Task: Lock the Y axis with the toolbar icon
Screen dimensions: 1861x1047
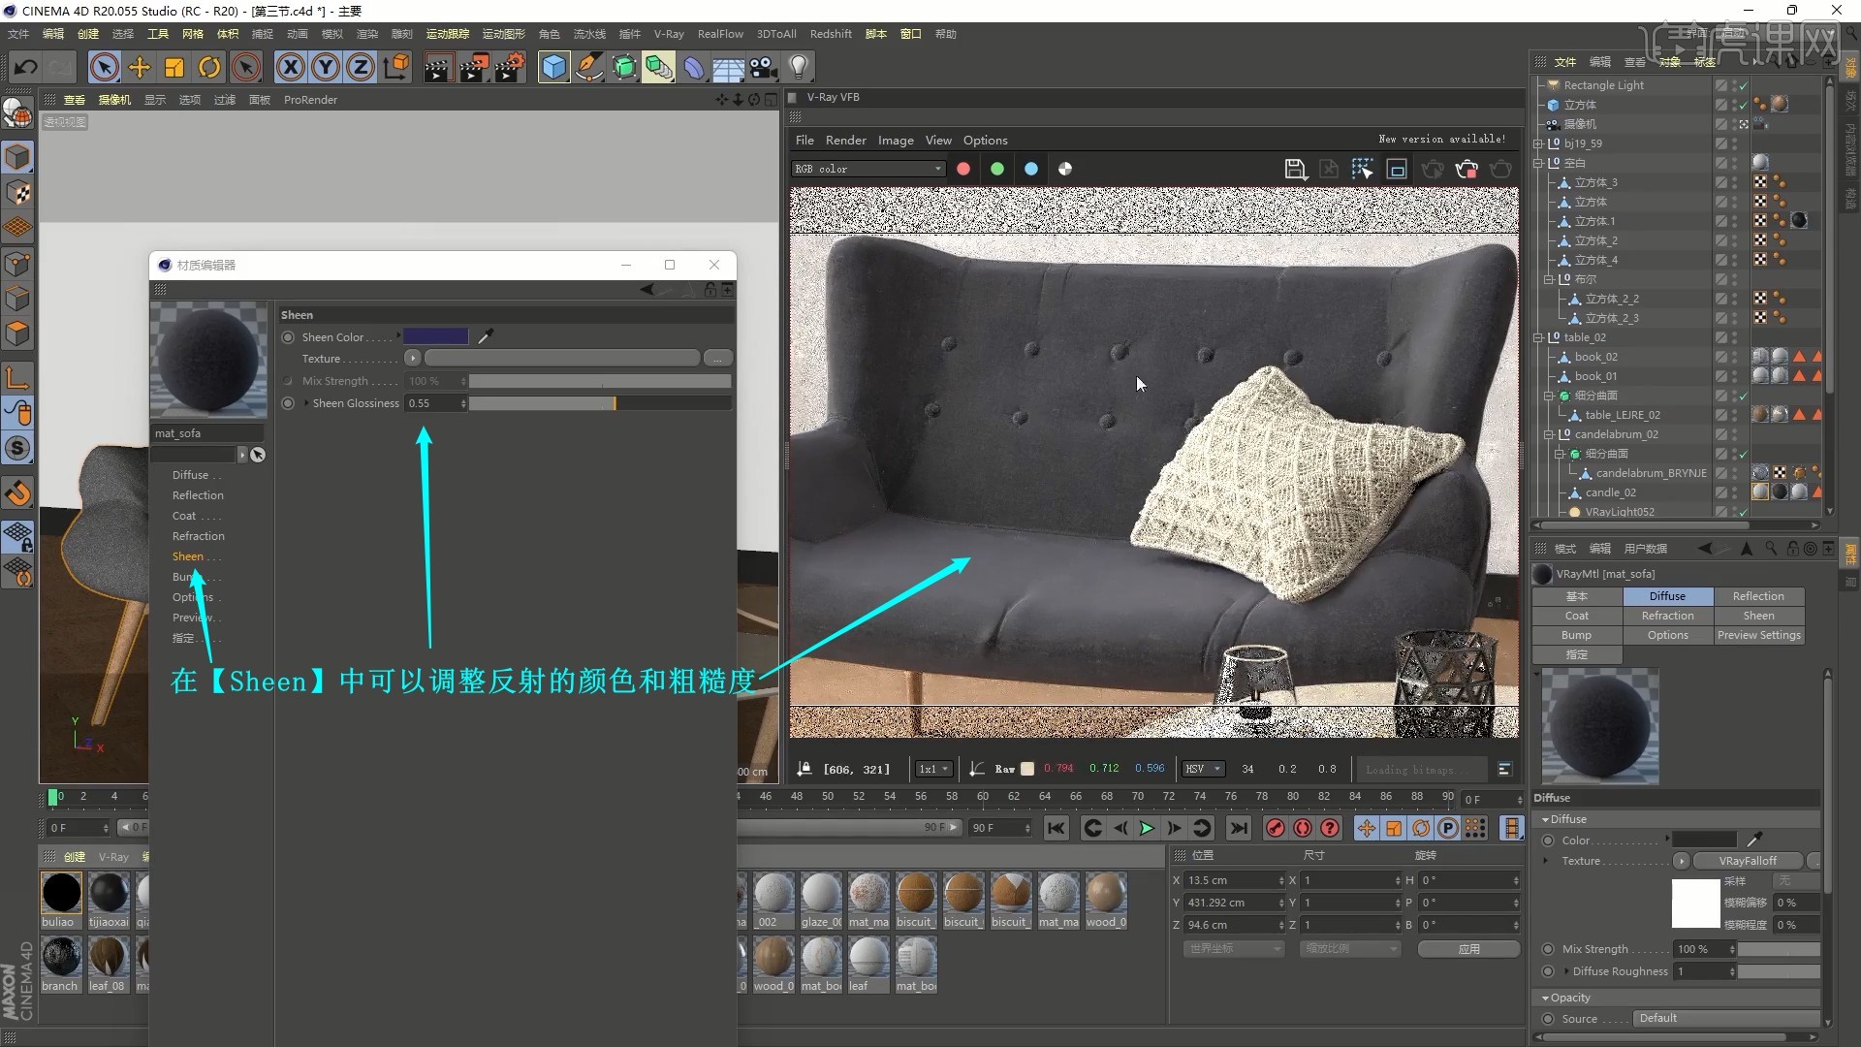Action: coord(325,67)
